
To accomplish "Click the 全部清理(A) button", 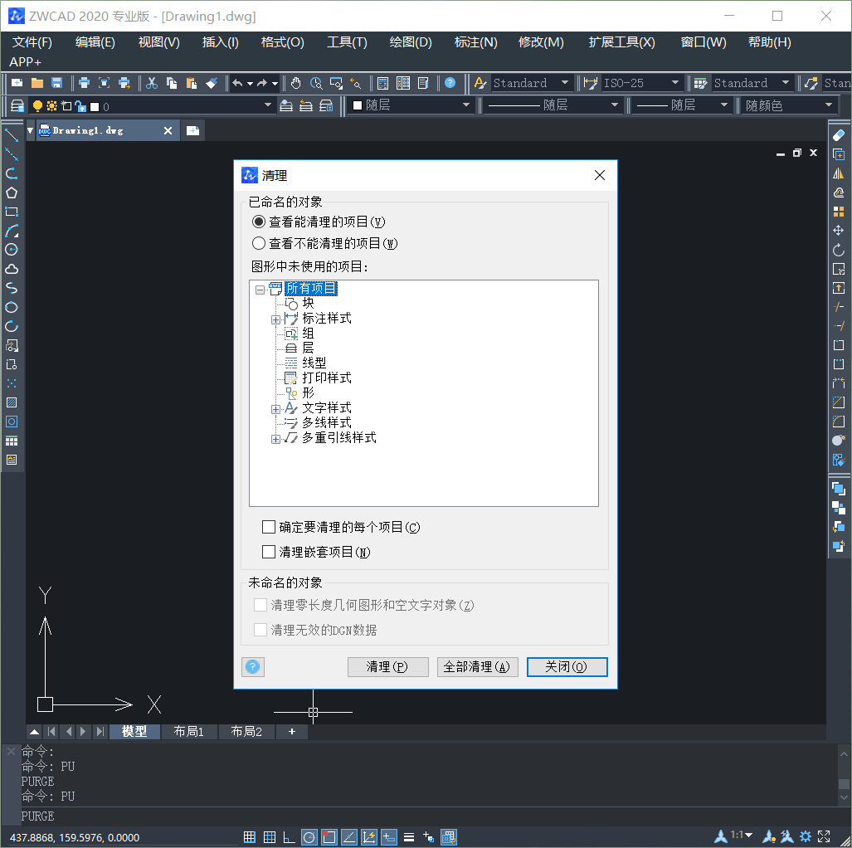I will [478, 667].
